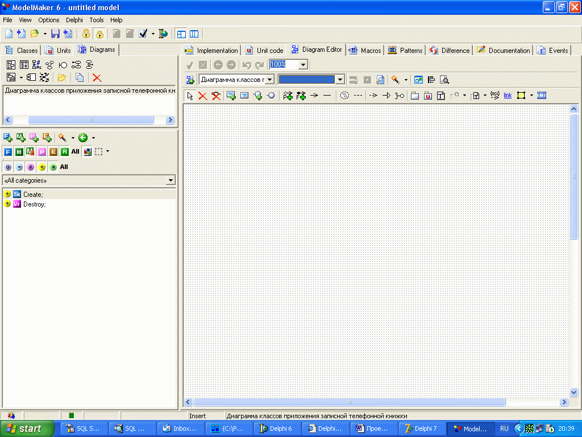582x437 pixels.
Task: Click the red X delete diagram icon
Action: pyautogui.click(x=97, y=77)
